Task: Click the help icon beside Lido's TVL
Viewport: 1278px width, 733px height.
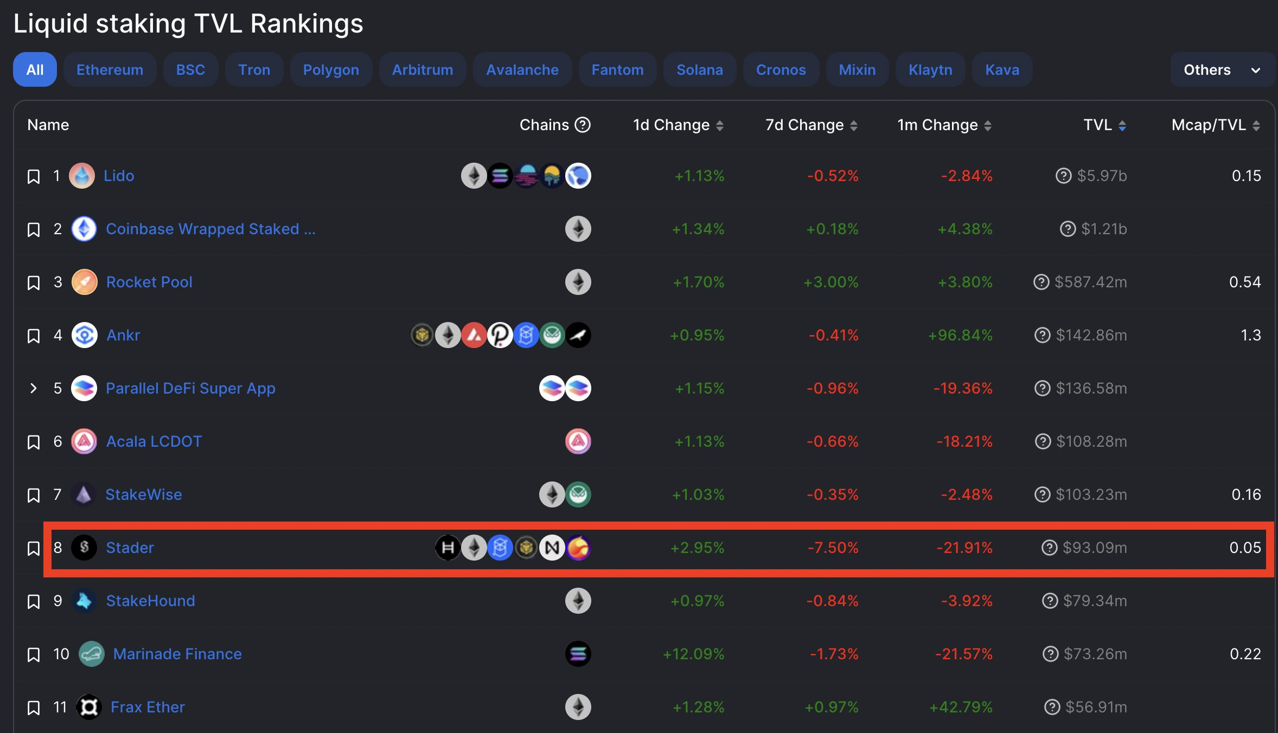Action: (x=1063, y=176)
